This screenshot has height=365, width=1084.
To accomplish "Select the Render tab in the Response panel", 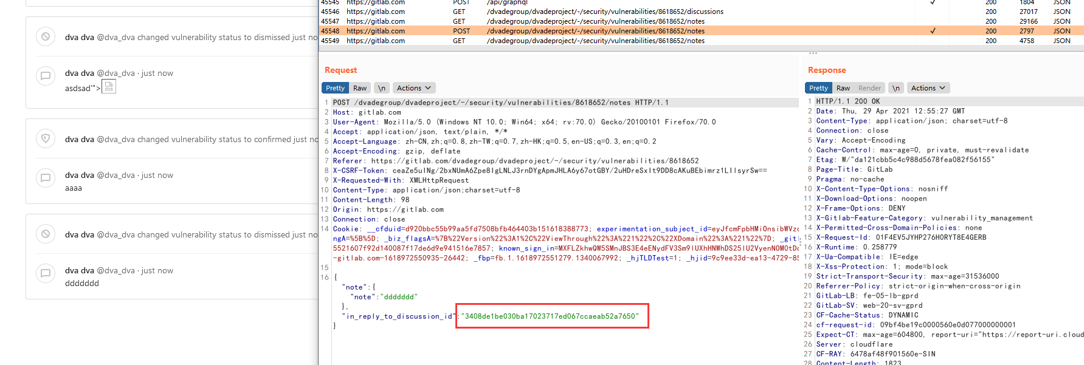I will tap(869, 88).
